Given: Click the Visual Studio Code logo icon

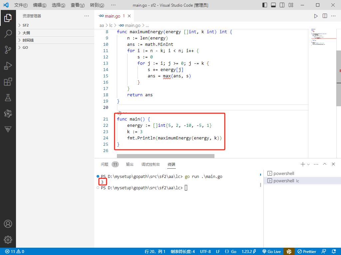Looking at the screenshot, I should click(x=6, y=5).
